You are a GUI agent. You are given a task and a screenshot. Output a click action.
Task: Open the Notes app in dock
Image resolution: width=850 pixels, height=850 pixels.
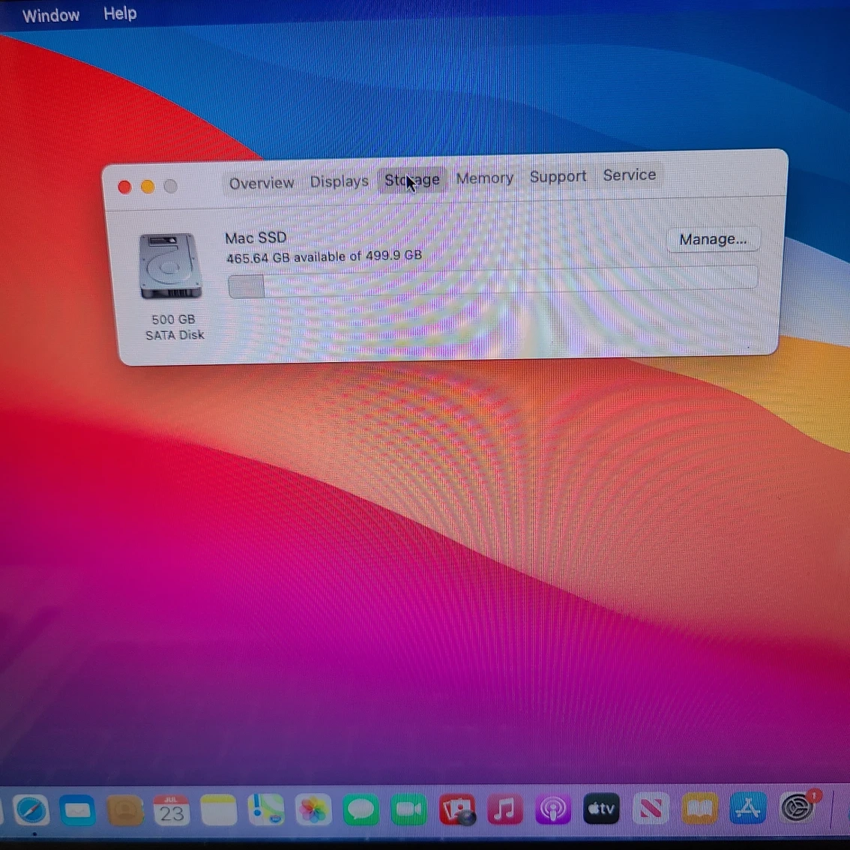coord(218,811)
